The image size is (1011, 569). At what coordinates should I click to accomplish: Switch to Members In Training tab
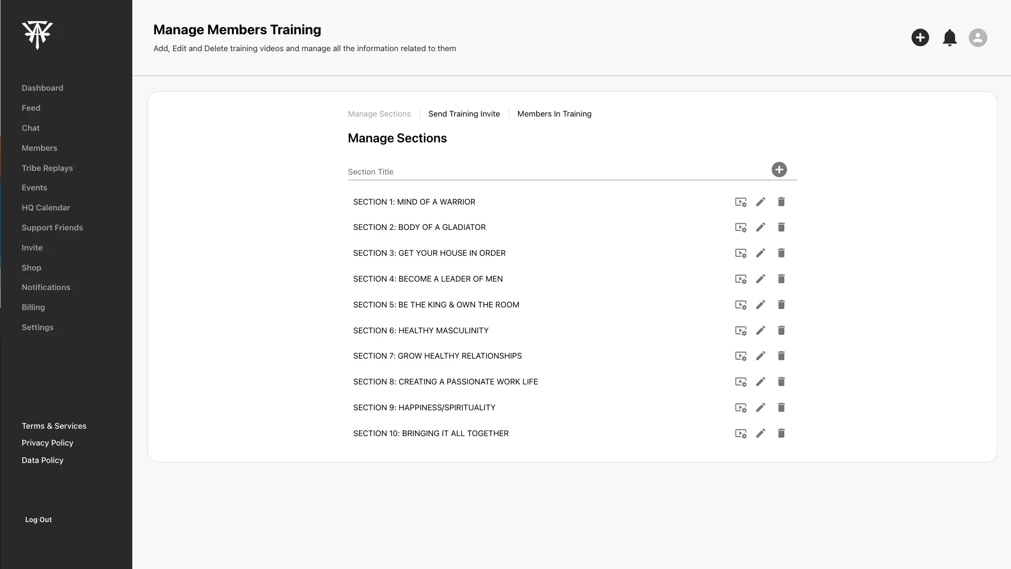click(554, 114)
